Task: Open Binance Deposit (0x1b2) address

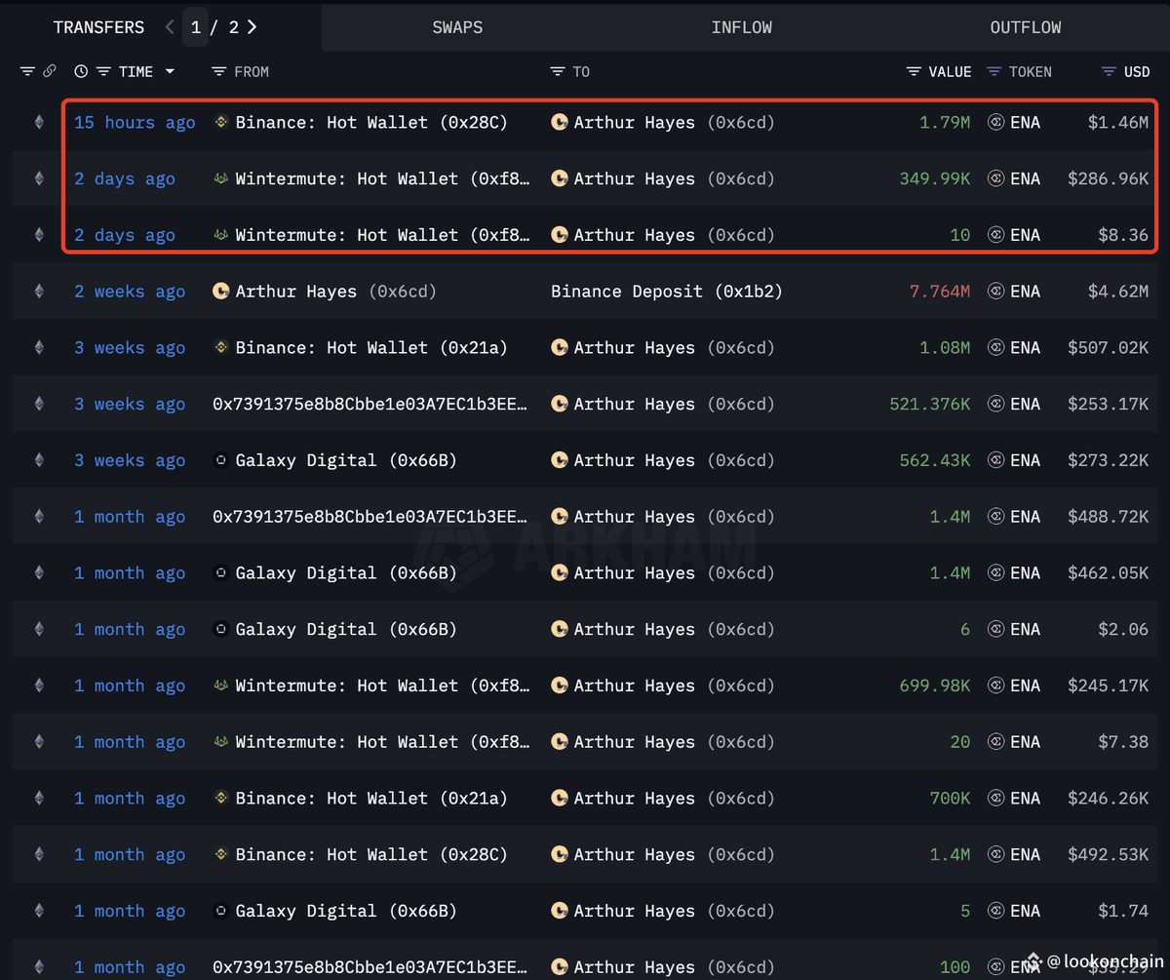Action: click(x=667, y=291)
